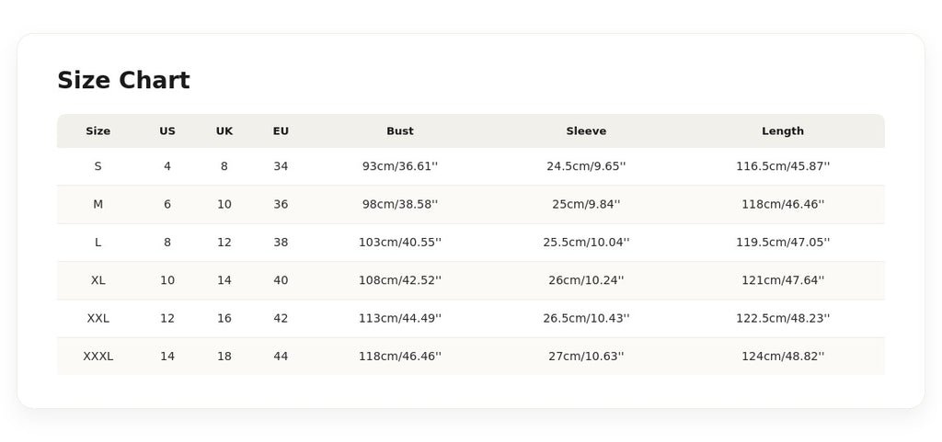
Task: Click the M size row label
Action: [x=98, y=205]
